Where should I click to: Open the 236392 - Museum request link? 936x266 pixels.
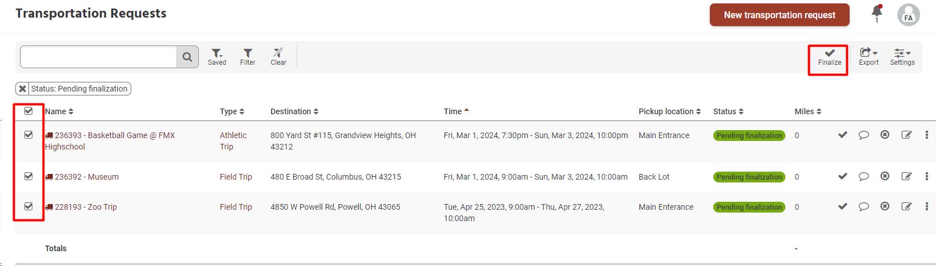(x=86, y=177)
